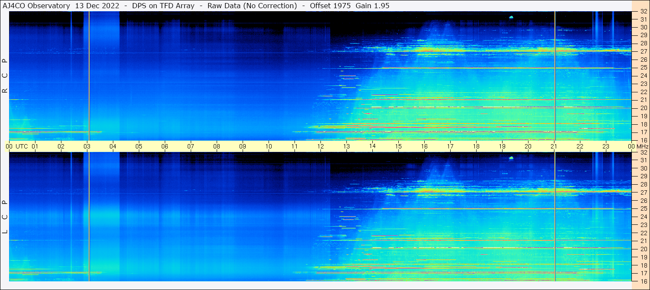Click the 08 hour label on time axis

click(x=217, y=146)
